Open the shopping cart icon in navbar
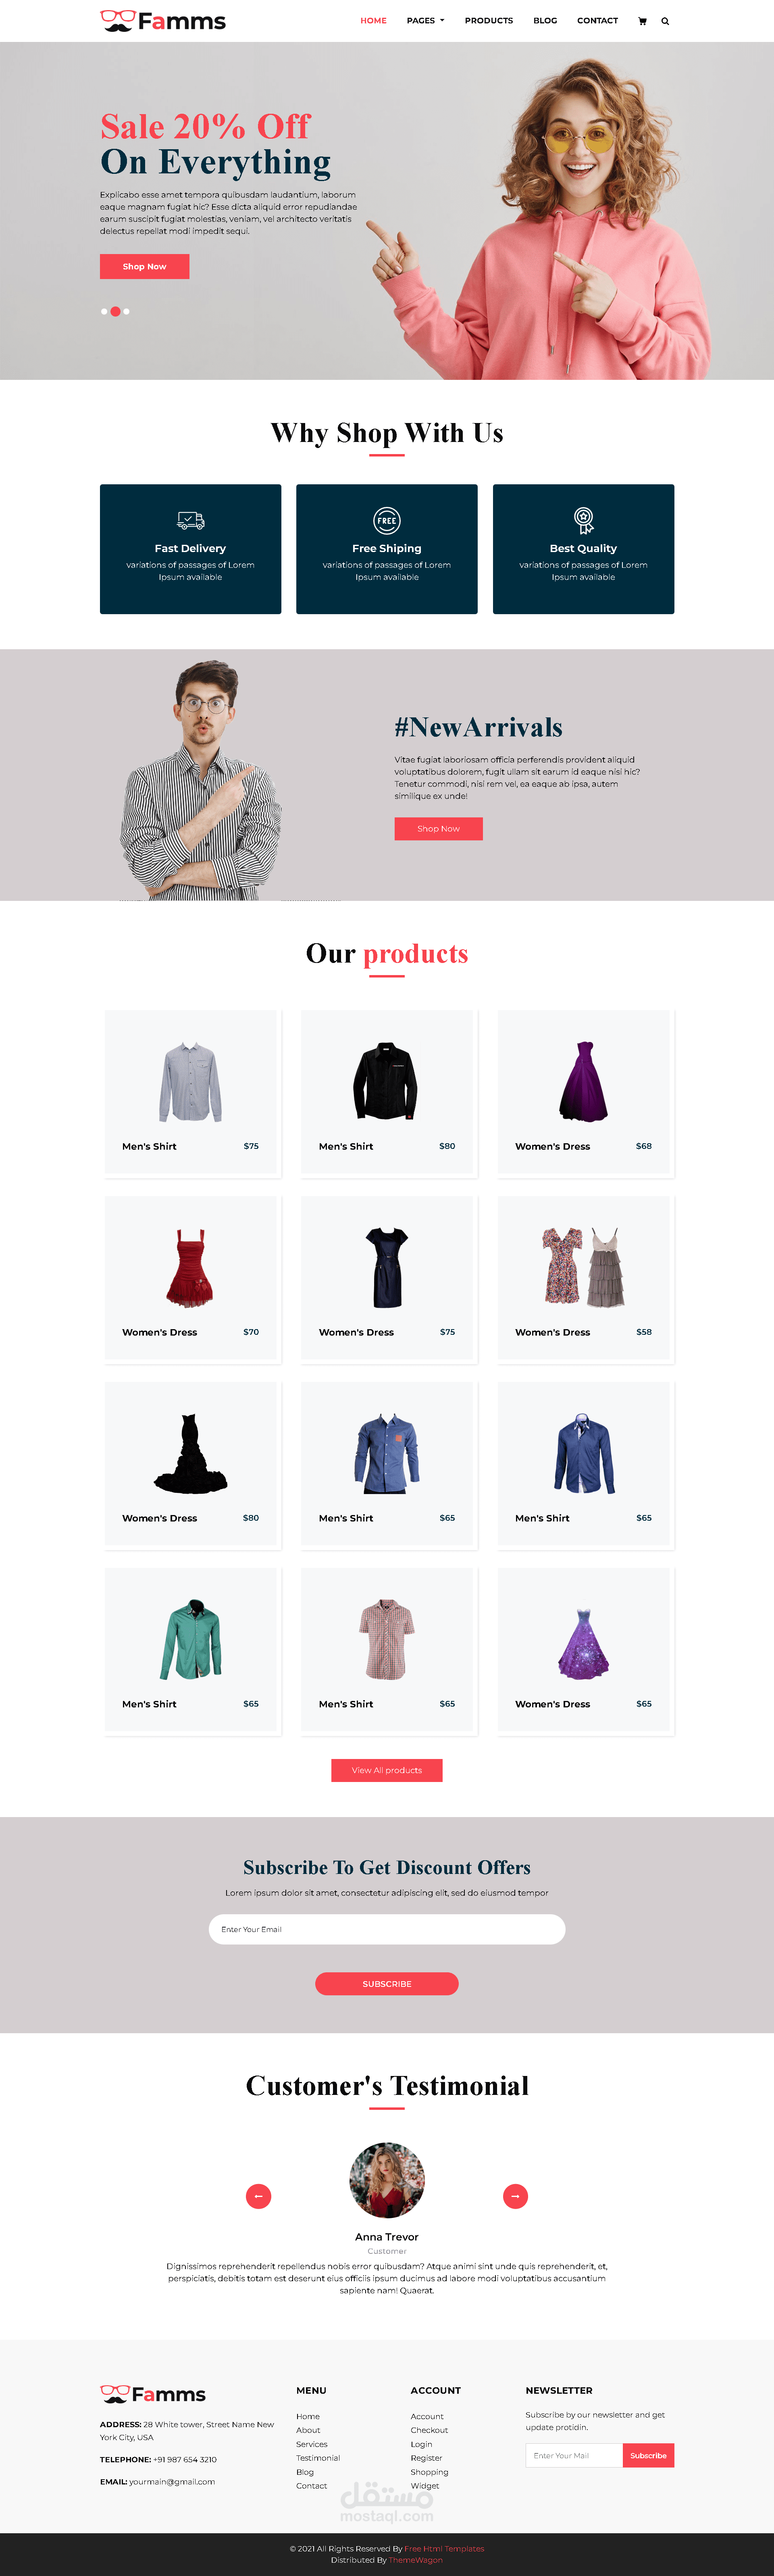774x2576 pixels. pyautogui.click(x=642, y=21)
